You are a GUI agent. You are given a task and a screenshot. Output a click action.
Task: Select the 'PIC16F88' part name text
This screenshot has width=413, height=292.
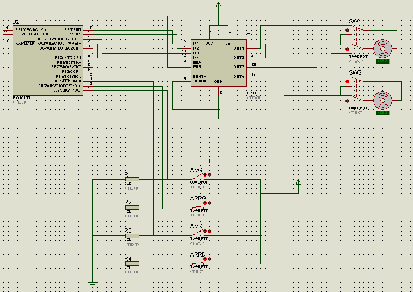pos(21,98)
